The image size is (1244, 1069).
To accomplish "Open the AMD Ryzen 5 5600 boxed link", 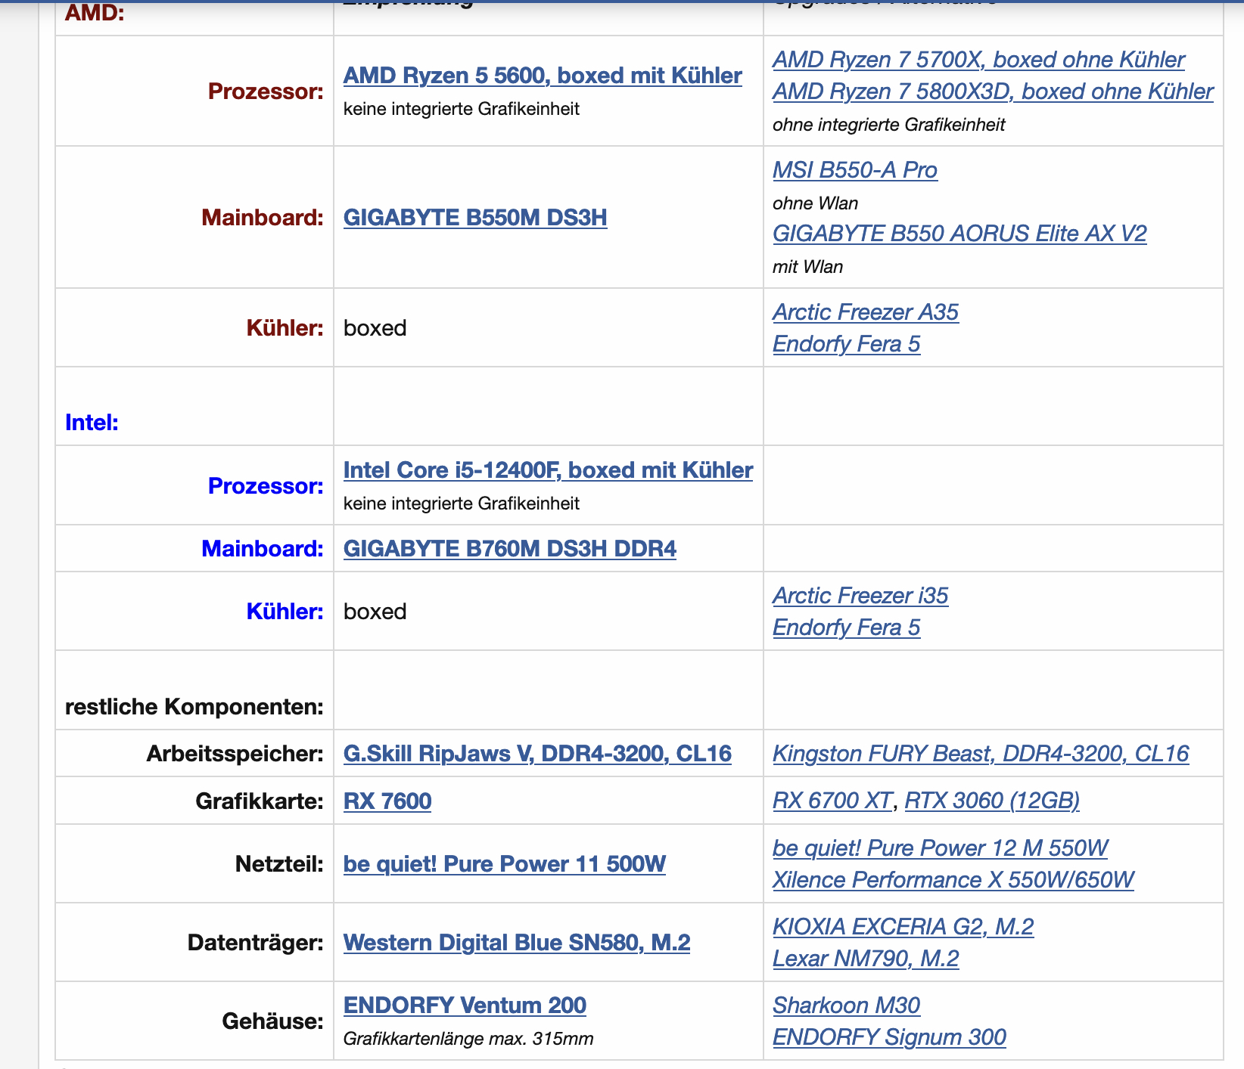I will tap(543, 76).
